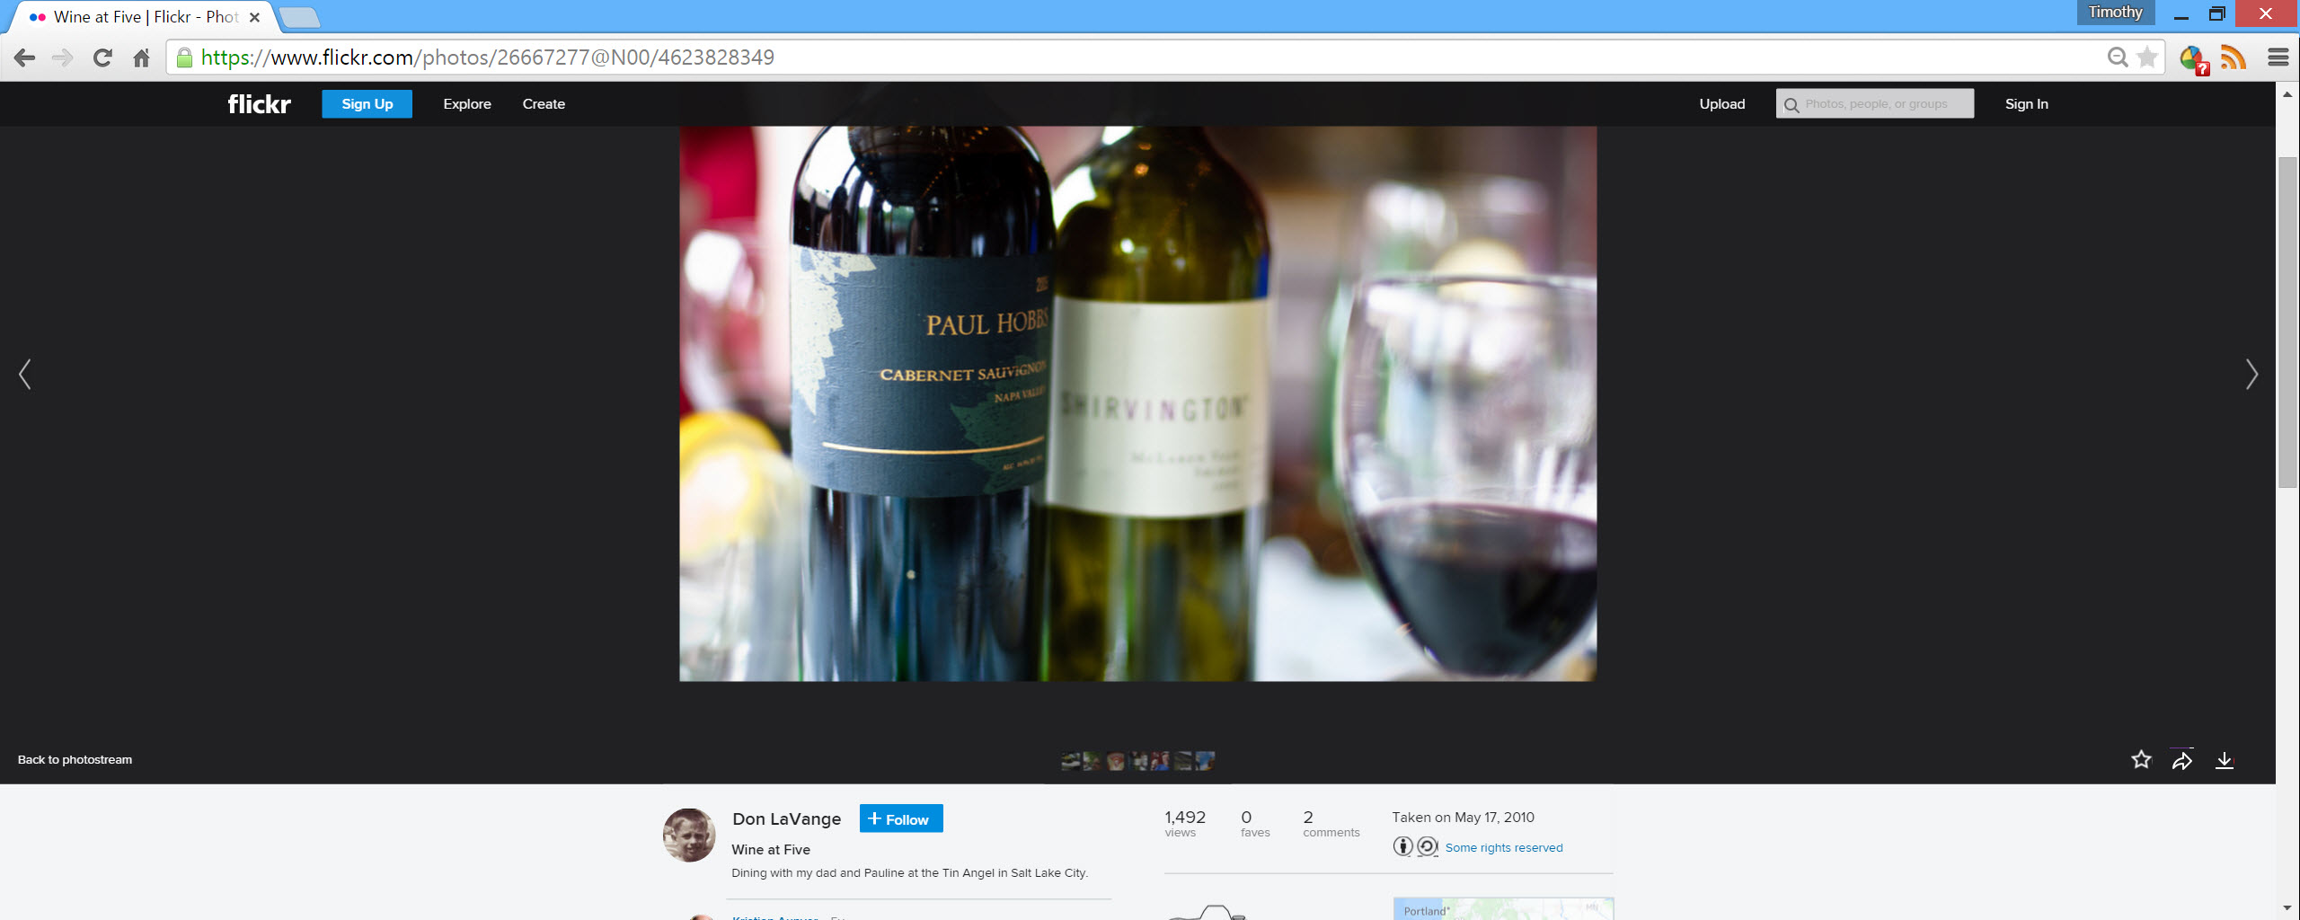This screenshot has height=920, width=2300.
Task: Click the Taken on May 17, 2010 text
Action: [1463, 818]
